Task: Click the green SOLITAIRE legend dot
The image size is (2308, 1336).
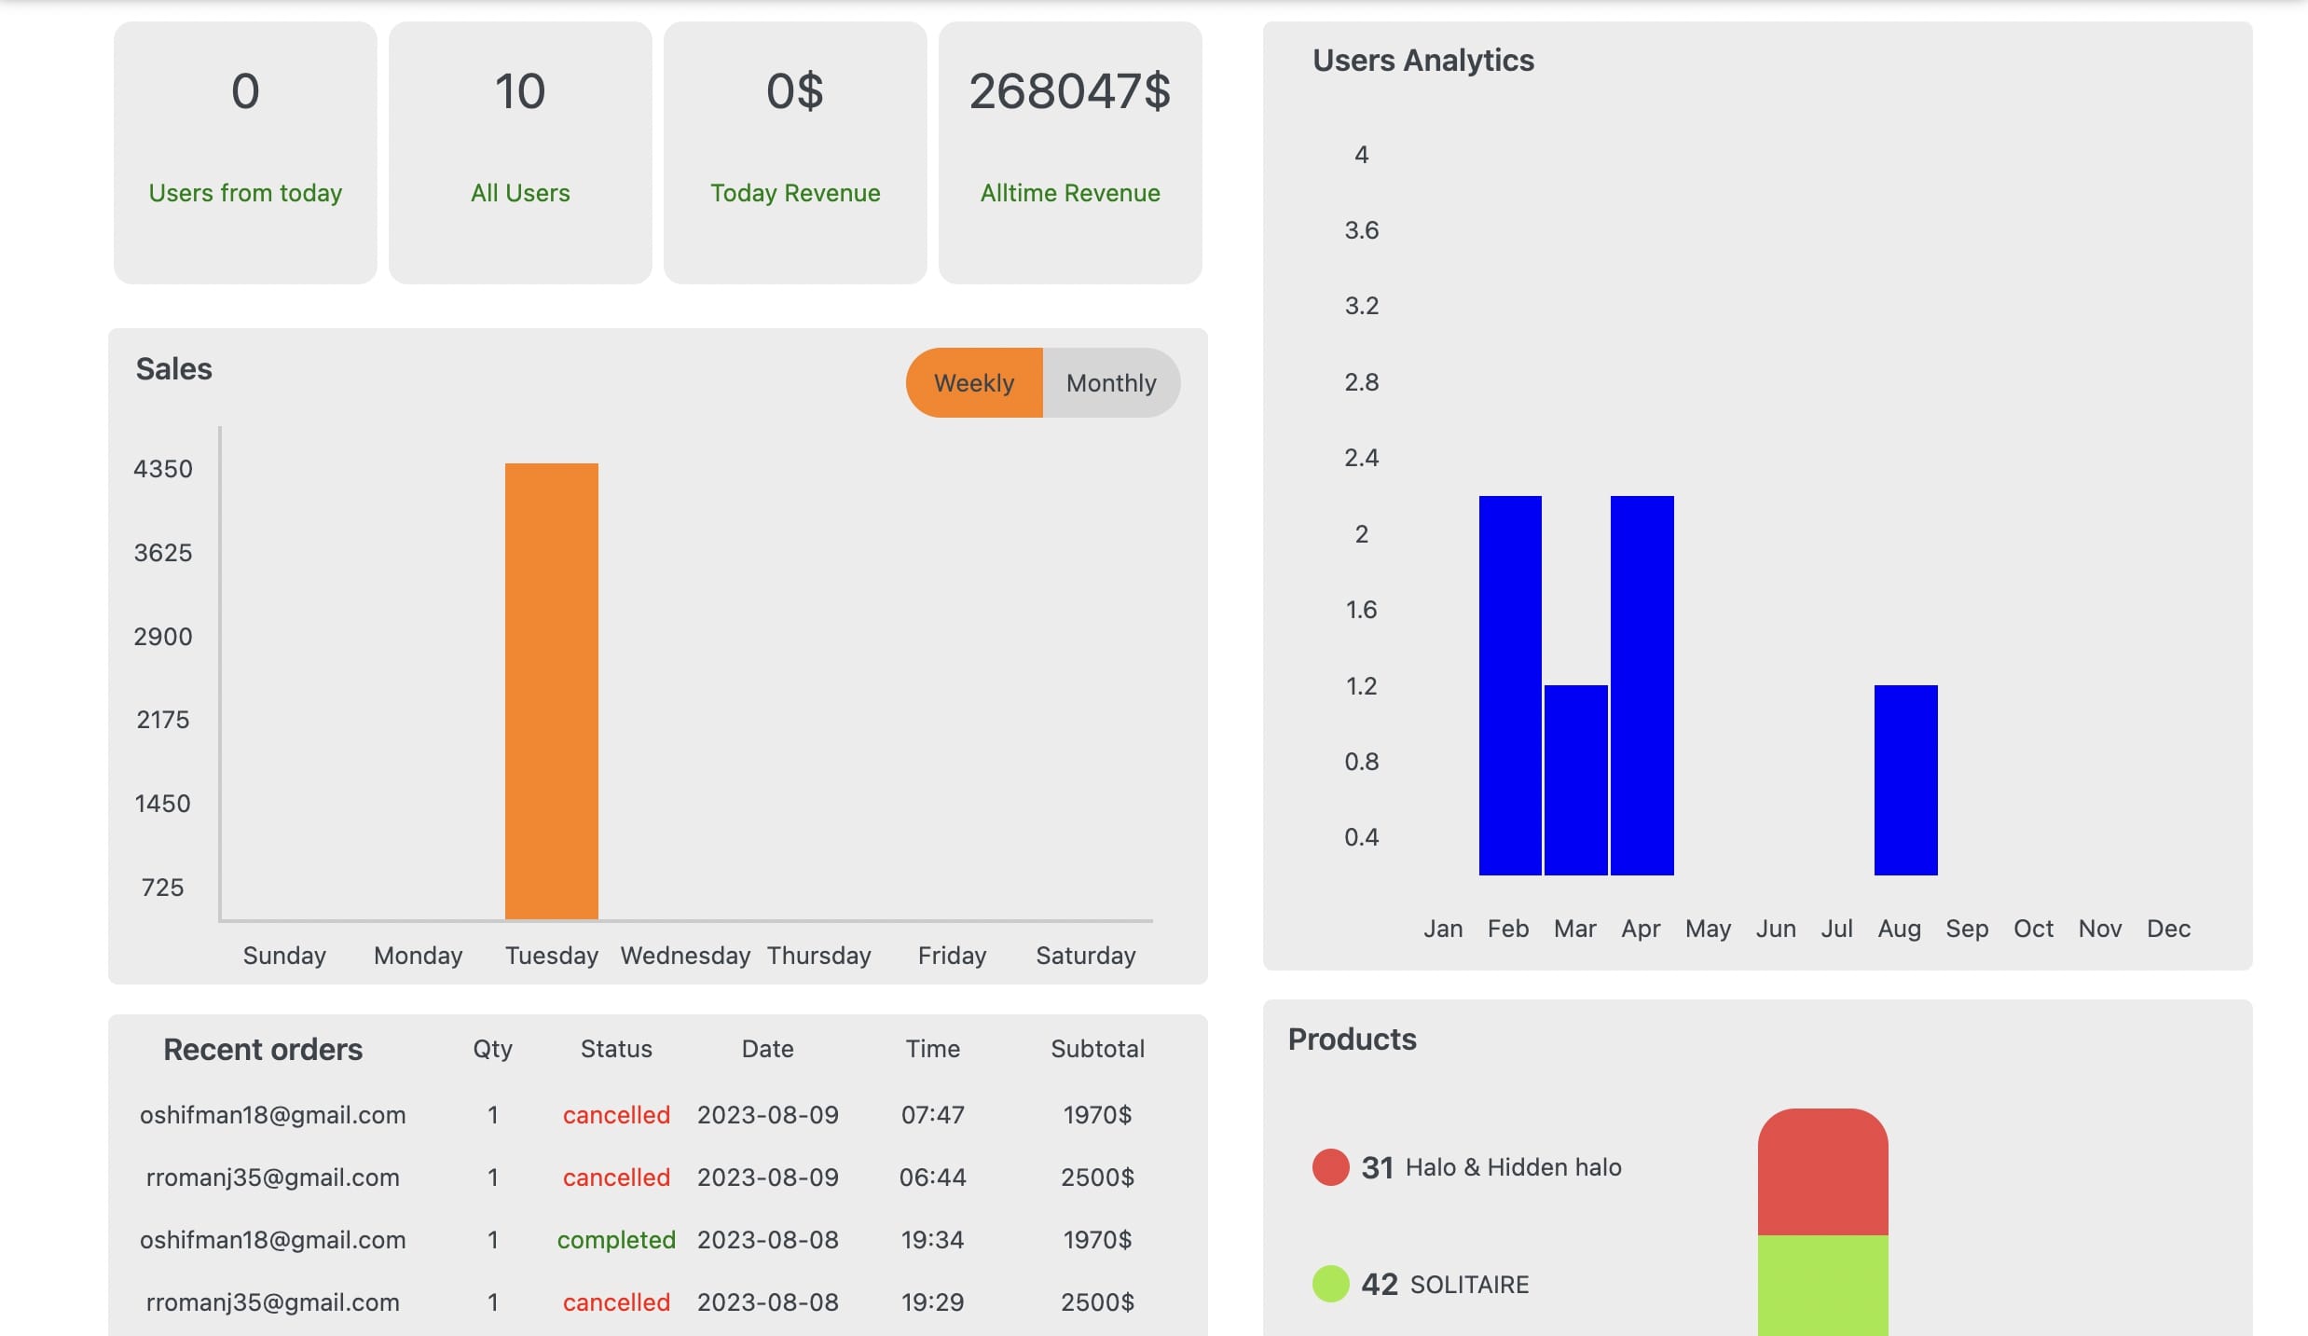Action: [x=1330, y=1284]
